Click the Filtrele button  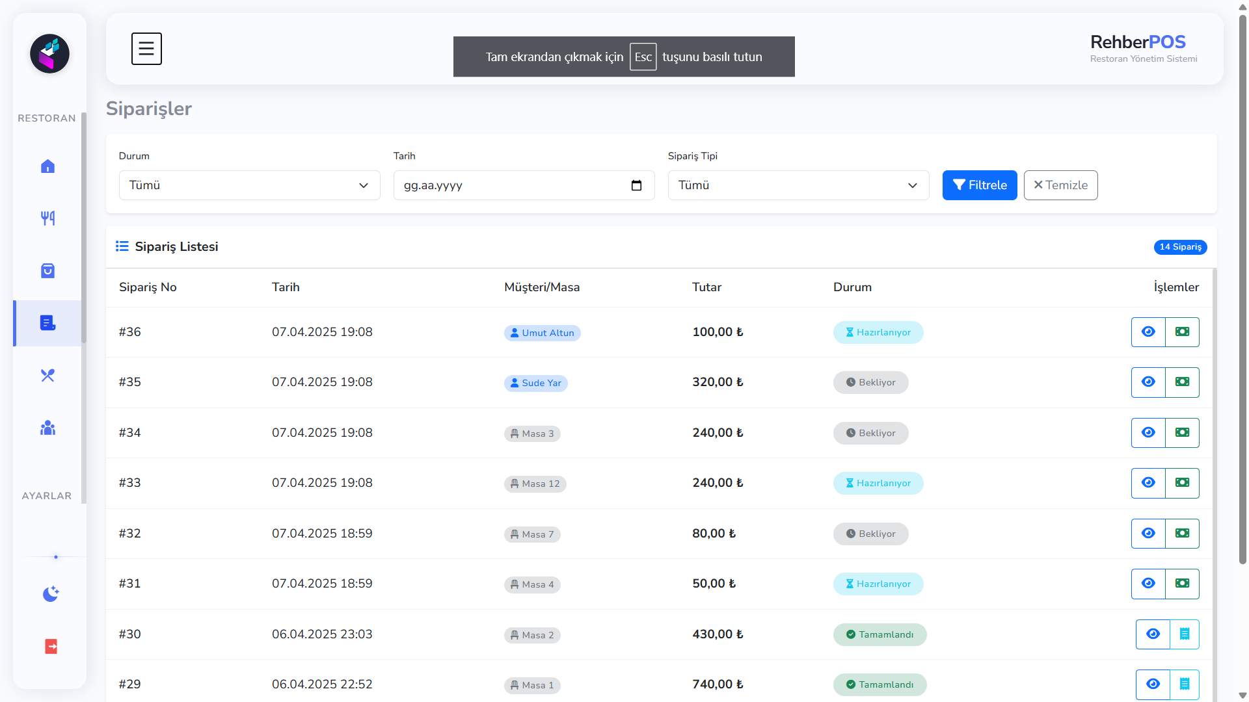979,185
